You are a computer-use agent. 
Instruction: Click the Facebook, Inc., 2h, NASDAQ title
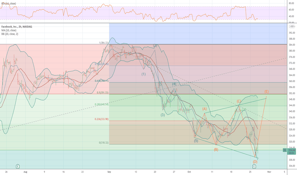tap(17, 27)
